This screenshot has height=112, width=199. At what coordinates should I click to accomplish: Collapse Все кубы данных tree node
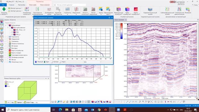pos(8,28)
